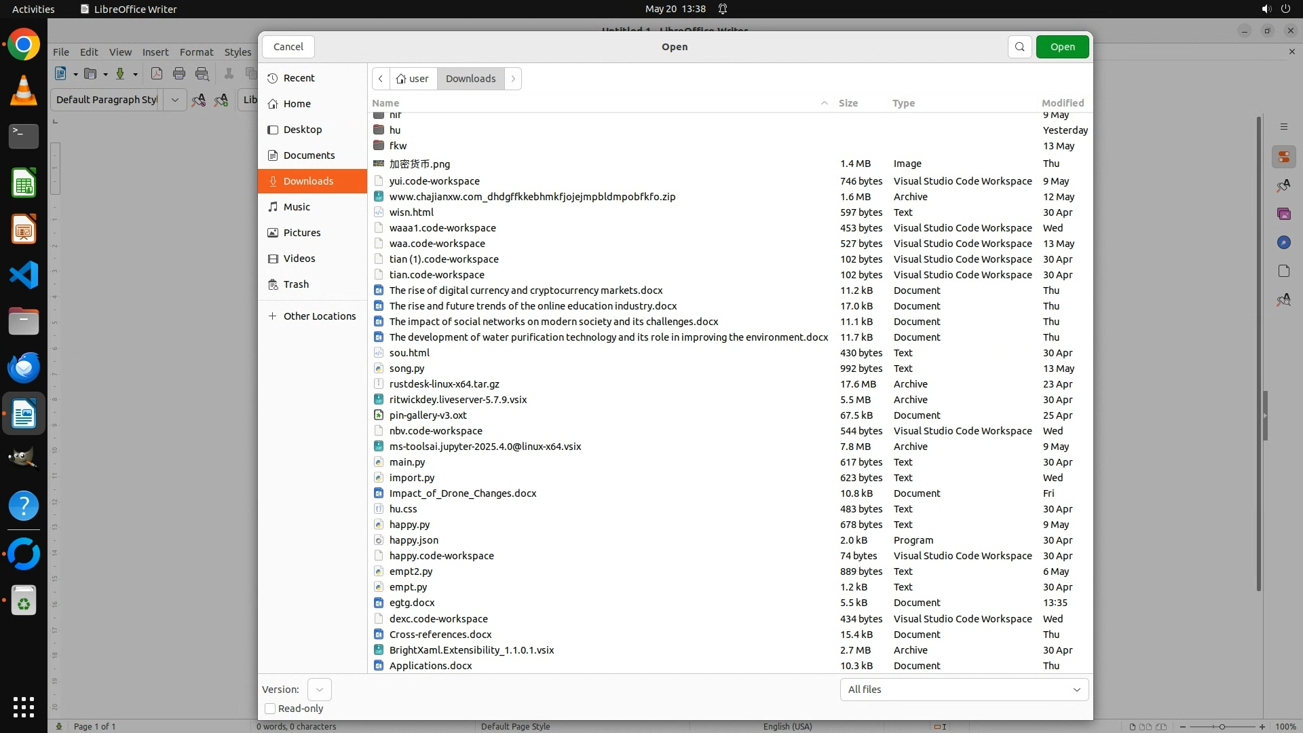Sort files by the Modified column
The image size is (1303, 733).
[1062, 103]
